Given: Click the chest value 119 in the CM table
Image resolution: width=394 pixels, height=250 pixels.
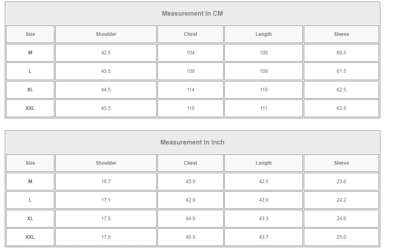Looking at the screenshot, I should (191, 108).
